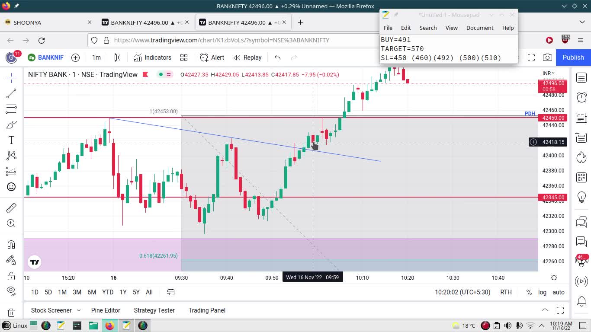Open the public chats panel

(581, 222)
